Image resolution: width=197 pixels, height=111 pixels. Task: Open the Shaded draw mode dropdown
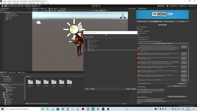pyautogui.click(x=38, y=10)
